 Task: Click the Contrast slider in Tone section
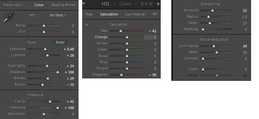pos(47,55)
